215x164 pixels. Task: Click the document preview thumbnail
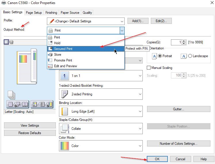pyautogui.click(x=27, y=66)
